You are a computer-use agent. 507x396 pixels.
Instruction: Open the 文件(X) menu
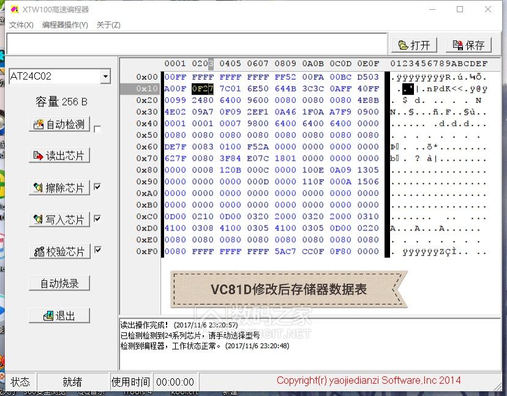click(20, 25)
